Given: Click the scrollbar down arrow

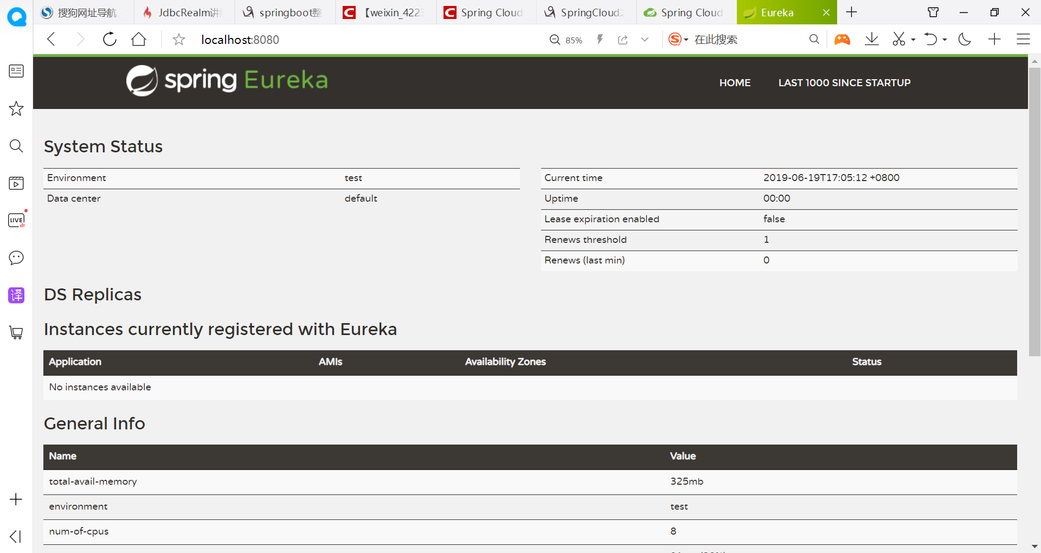Looking at the screenshot, I should [x=1034, y=546].
